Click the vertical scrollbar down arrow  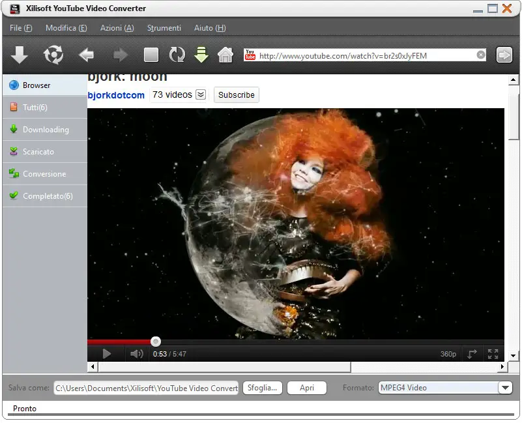tap(513, 356)
